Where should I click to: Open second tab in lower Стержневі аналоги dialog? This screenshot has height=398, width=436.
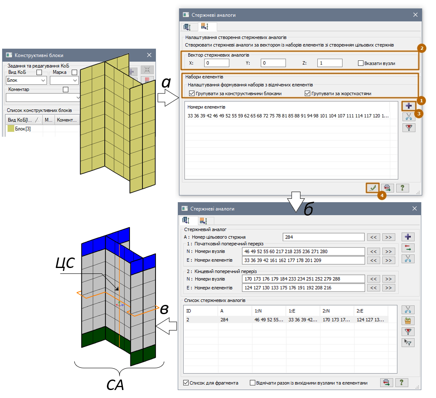[x=205, y=221]
